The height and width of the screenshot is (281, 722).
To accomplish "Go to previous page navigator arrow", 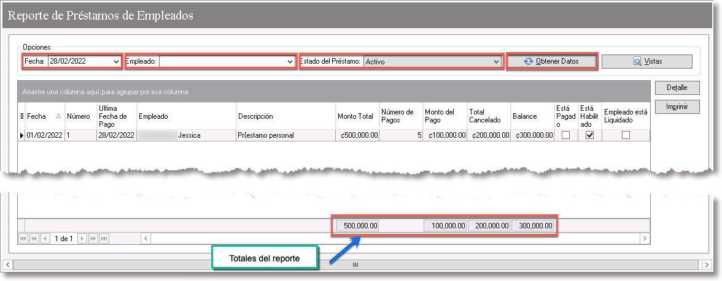I will coord(34,238).
